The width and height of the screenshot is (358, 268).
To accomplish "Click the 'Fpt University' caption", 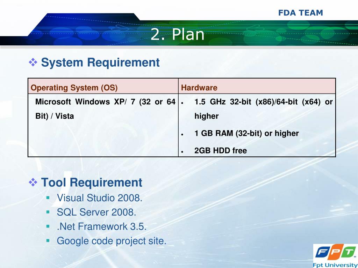I will click(x=335, y=265).
